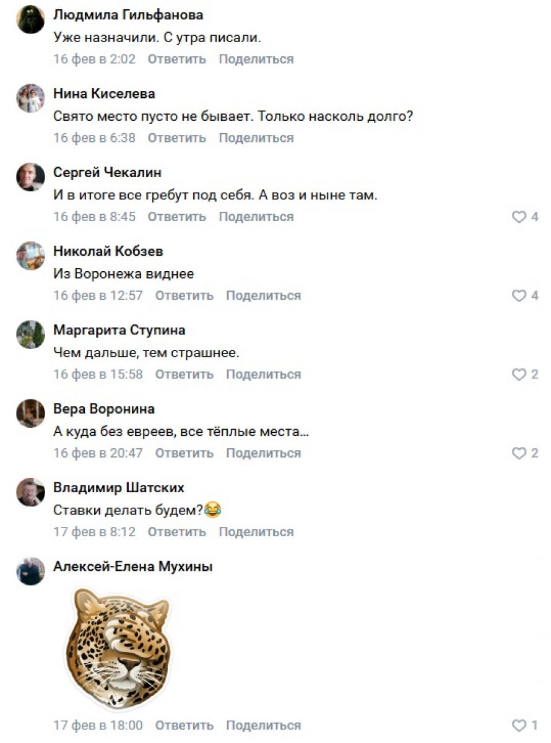Click heart icon on Вера Воронина's comment
This screenshot has width=551, height=743.
pos(519,453)
